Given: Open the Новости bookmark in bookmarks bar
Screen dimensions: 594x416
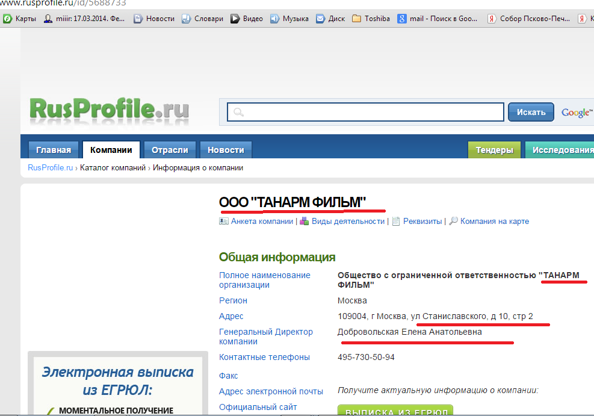Looking at the screenshot, I should click(x=154, y=19).
